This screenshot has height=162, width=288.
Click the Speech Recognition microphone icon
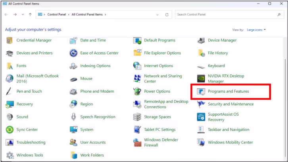click(73, 117)
